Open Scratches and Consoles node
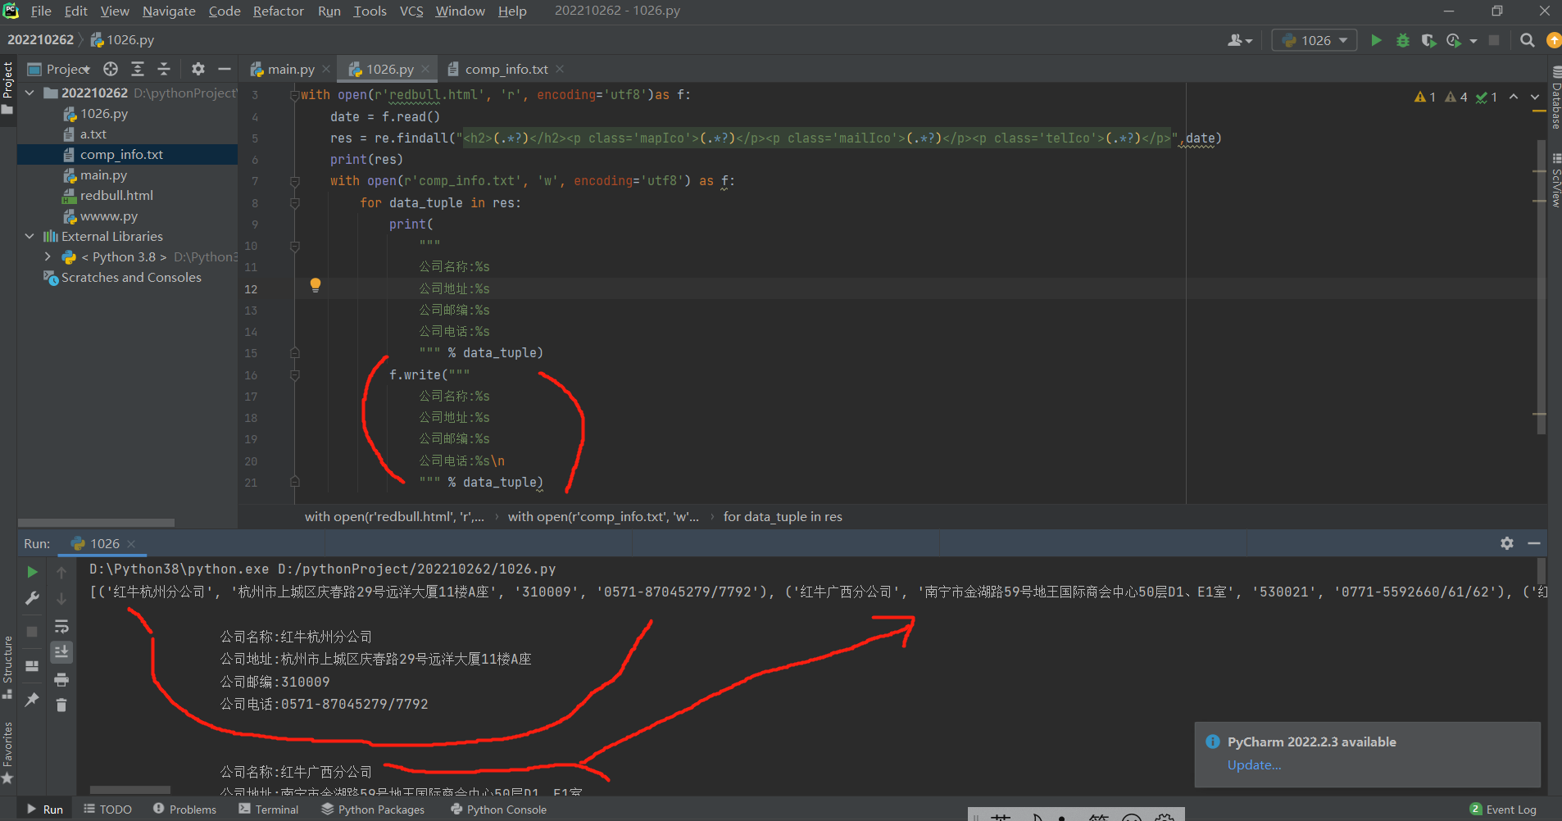The height and width of the screenshot is (821, 1562). point(131,277)
